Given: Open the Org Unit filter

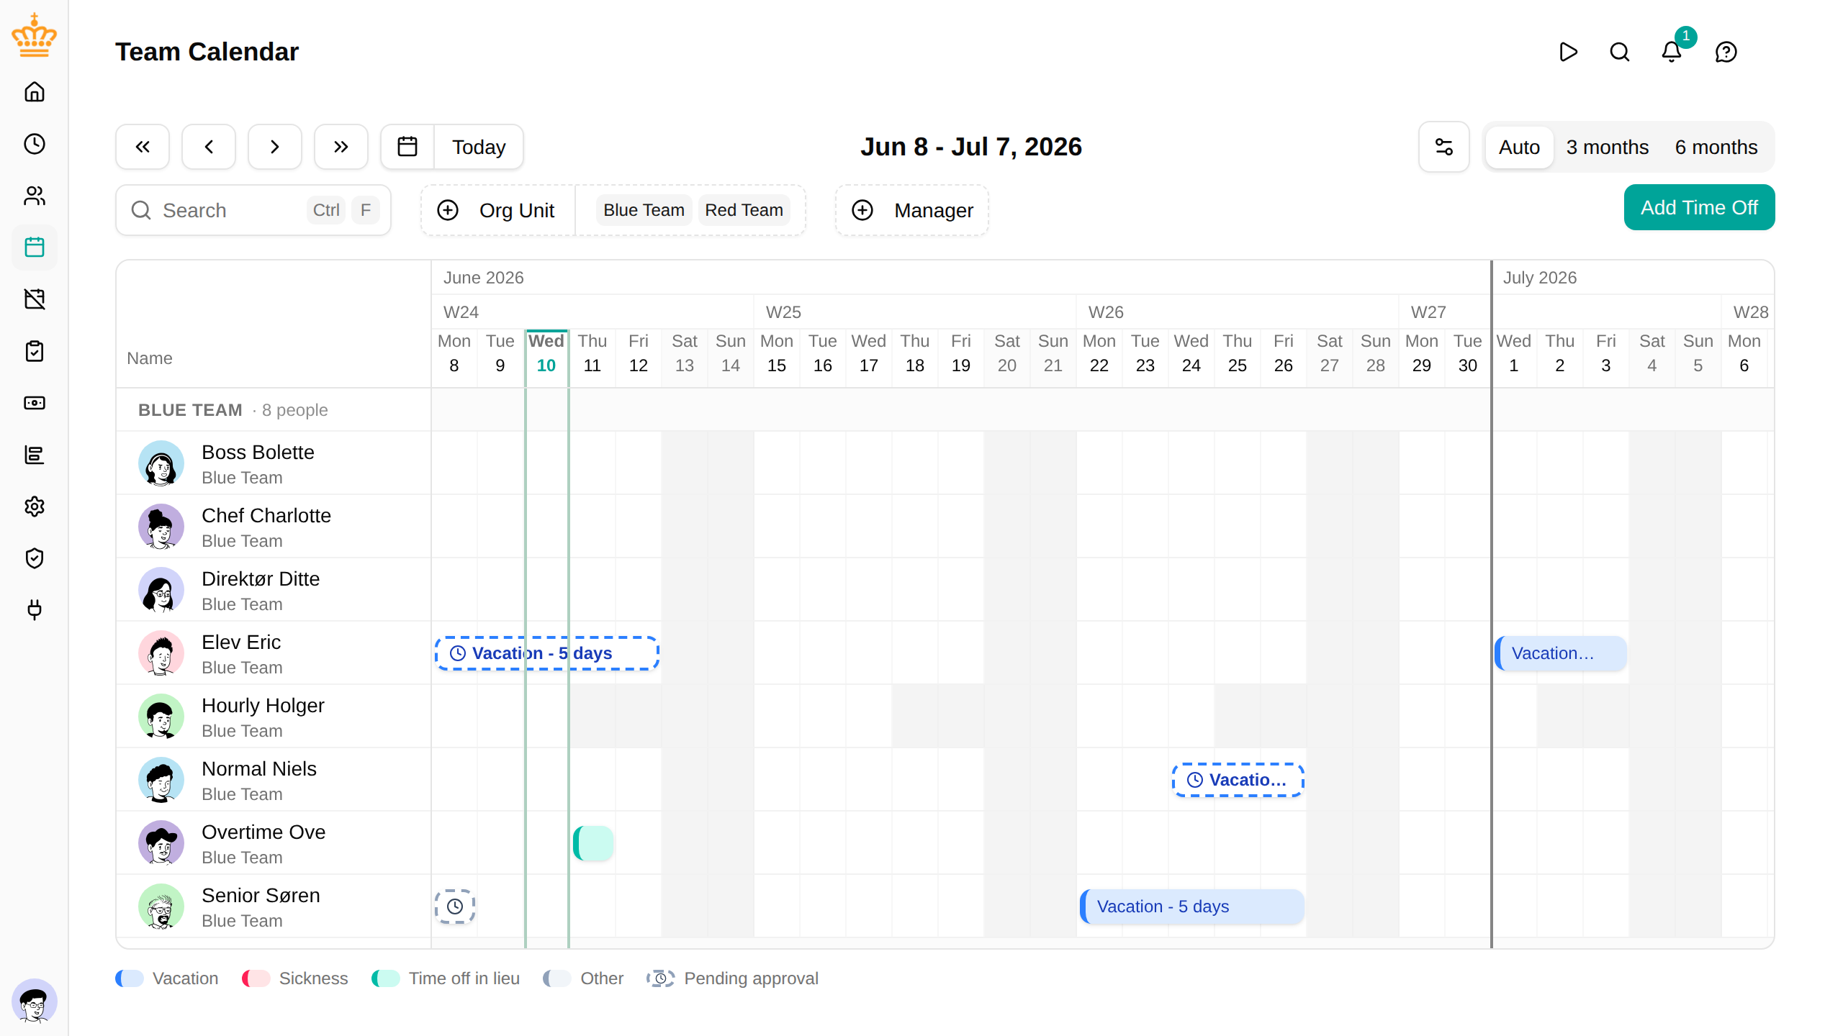Looking at the screenshot, I should click(x=498, y=210).
